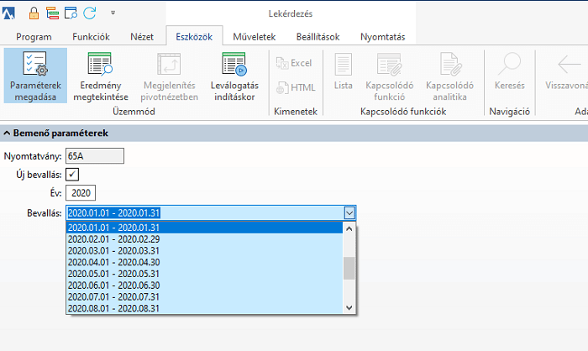Click the list scroll down arrow
588x351 pixels.
349,308
